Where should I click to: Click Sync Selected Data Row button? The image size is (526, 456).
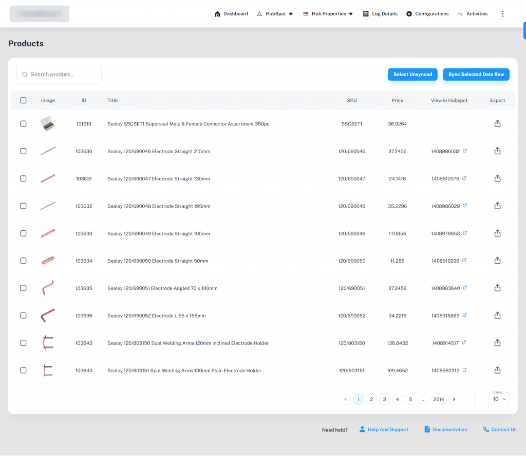tap(476, 75)
